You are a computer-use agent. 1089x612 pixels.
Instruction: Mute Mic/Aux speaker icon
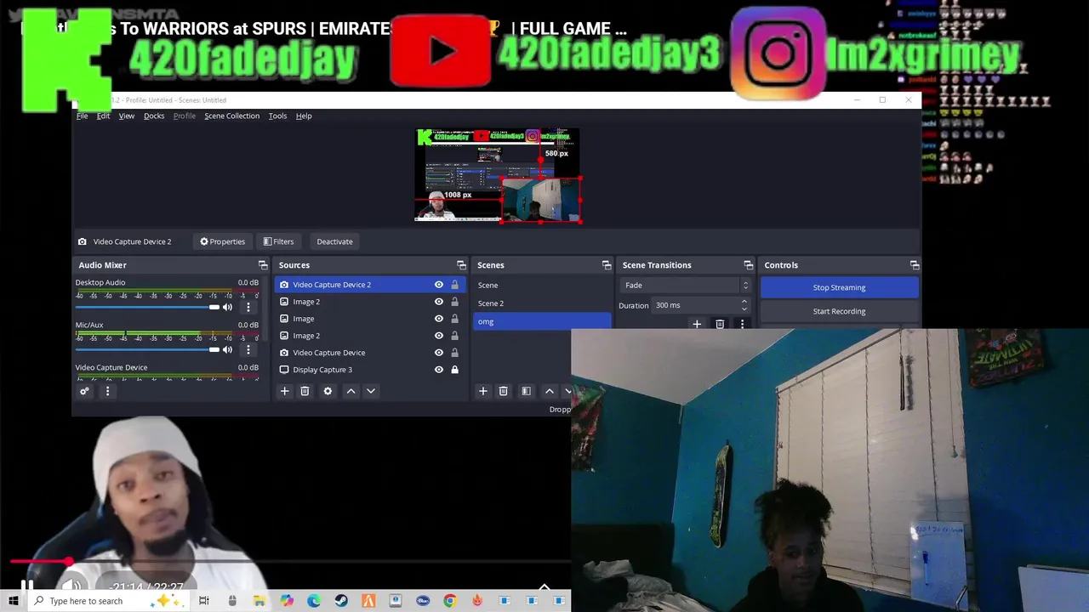(x=227, y=349)
